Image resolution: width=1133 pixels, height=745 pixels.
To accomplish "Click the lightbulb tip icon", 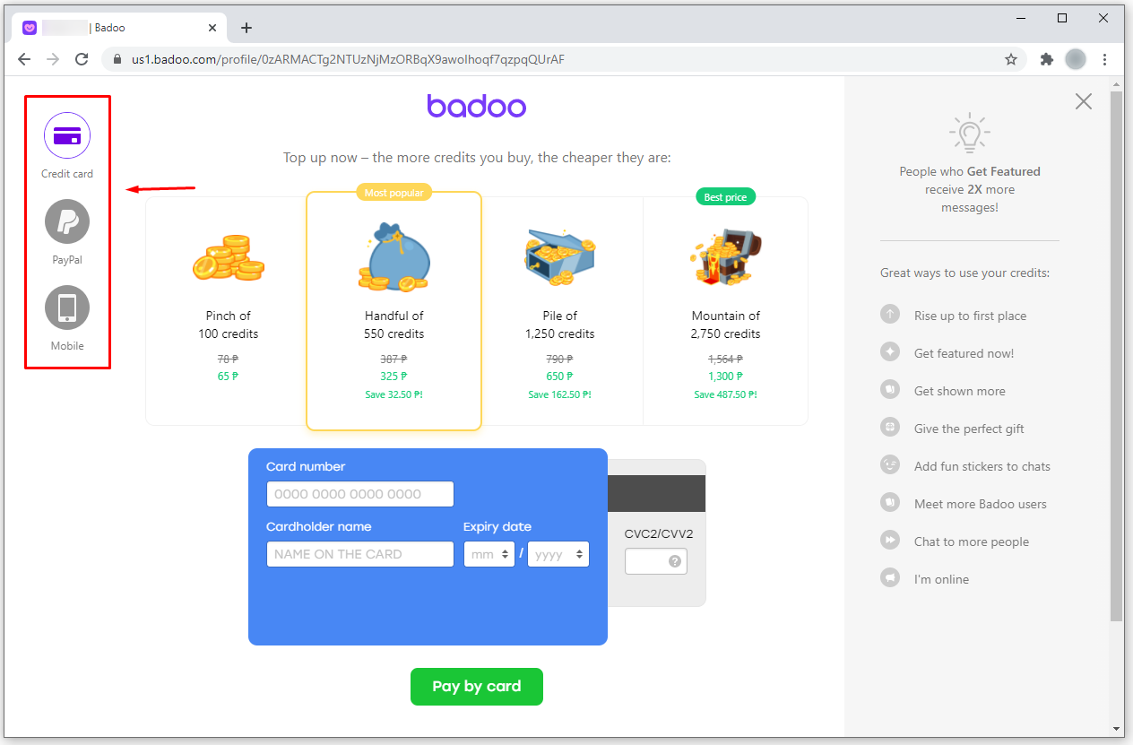I will (970, 134).
